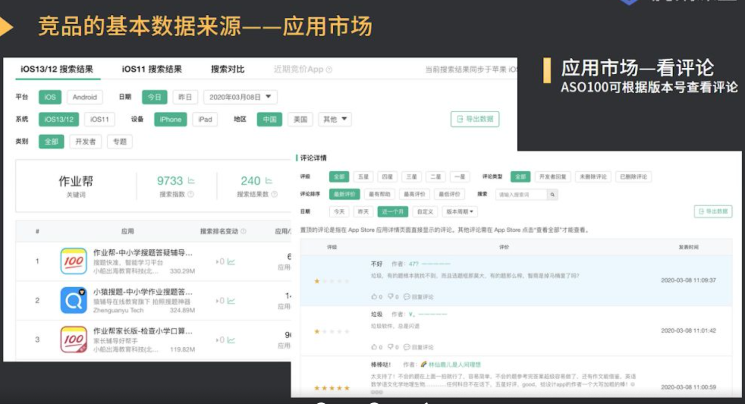Click help icon beside 近期竞价App

pyautogui.click(x=329, y=70)
